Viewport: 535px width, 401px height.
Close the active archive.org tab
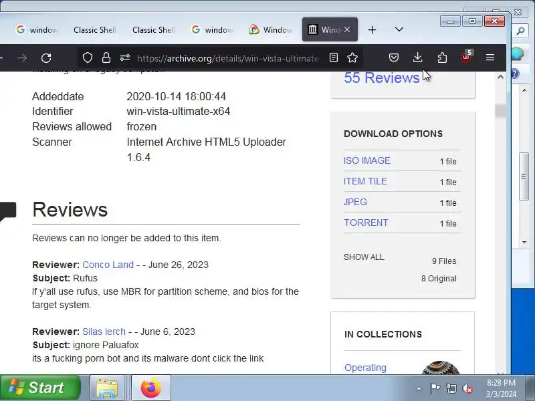[x=347, y=29]
